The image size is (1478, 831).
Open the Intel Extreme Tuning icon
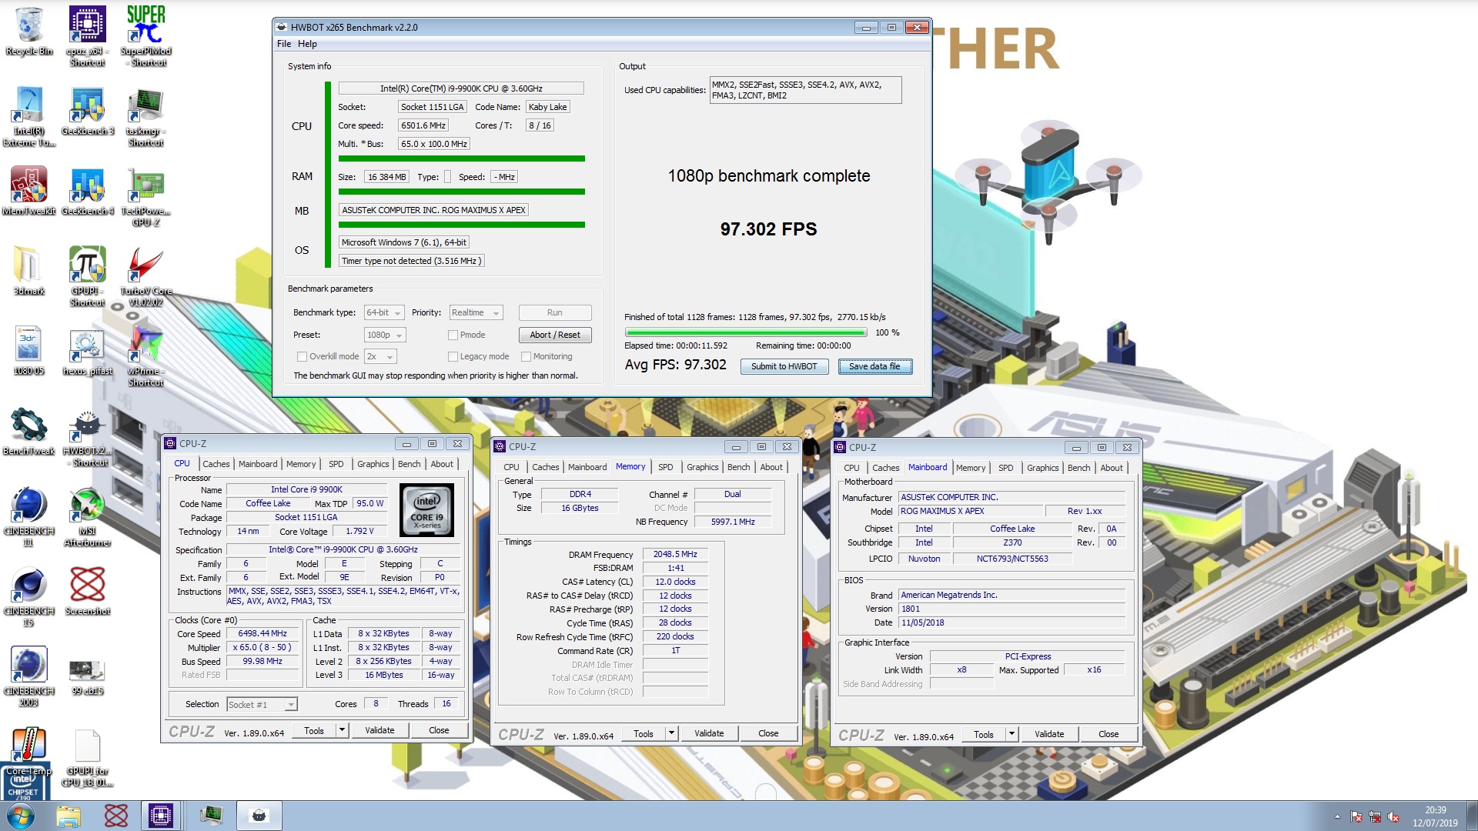click(x=28, y=115)
